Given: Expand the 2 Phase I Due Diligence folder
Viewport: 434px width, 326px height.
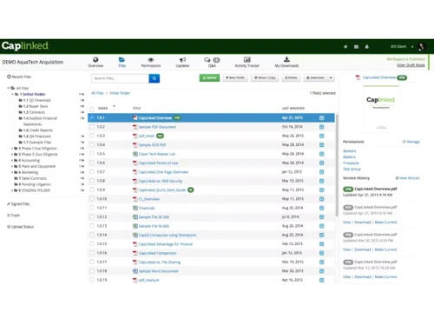Looking at the screenshot, I should 12,148.
